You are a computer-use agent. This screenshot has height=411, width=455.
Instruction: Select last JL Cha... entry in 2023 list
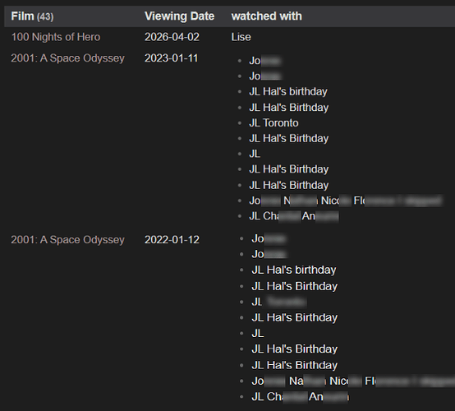(x=294, y=216)
